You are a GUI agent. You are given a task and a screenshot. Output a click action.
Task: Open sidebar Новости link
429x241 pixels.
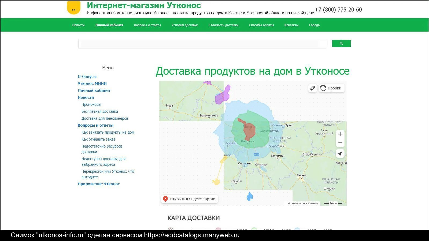pyautogui.click(x=86, y=97)
